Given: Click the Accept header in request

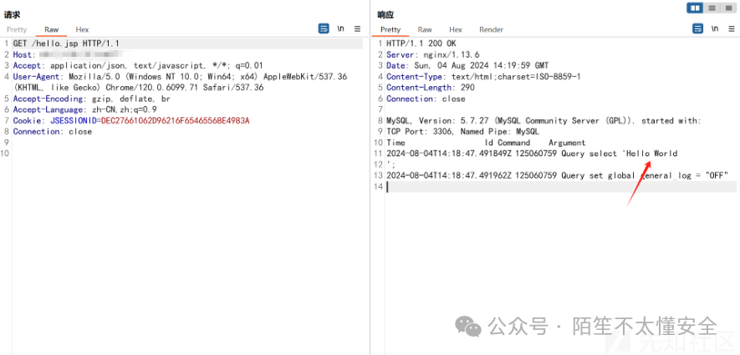Looking at the screenshot, I should click(x=138, y=65).
